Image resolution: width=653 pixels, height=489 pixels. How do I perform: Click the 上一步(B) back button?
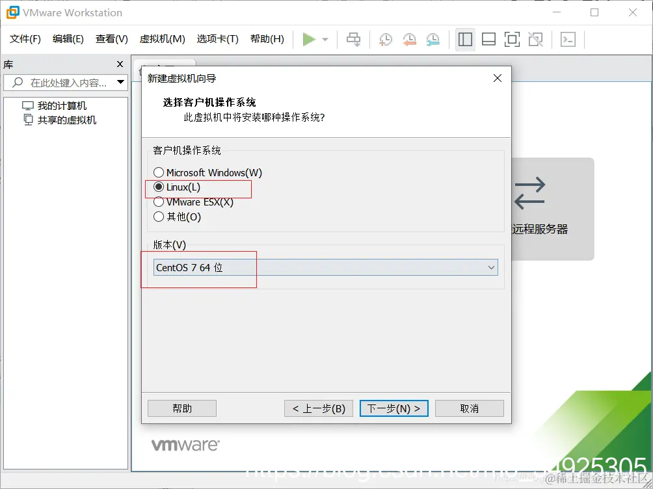pos(319,408)
